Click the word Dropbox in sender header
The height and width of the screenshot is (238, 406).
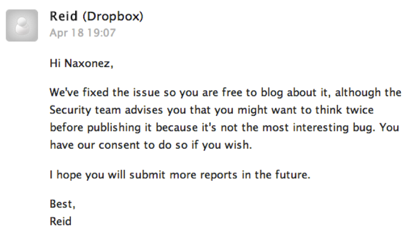point(113,16)
